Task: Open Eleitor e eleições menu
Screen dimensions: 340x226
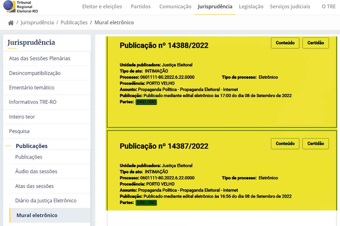Action: 102,6
